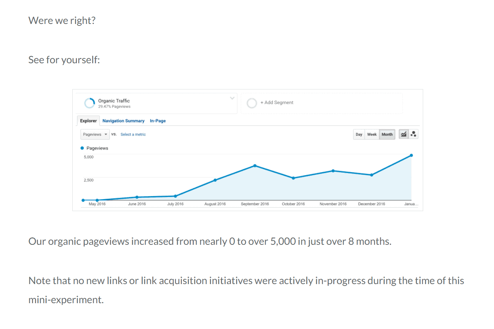Switch to the Navigation Summary tab
This screenshot has width=494, height=329.
point(123,121)
